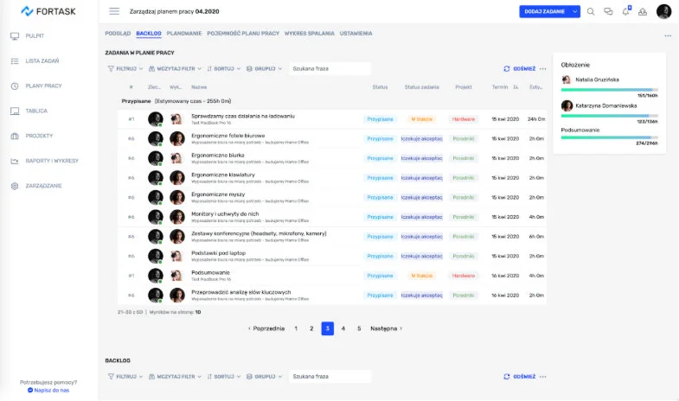Click the search magnifier icon in the header
This screenshot has height=401, width=679.
pos(591,11)
